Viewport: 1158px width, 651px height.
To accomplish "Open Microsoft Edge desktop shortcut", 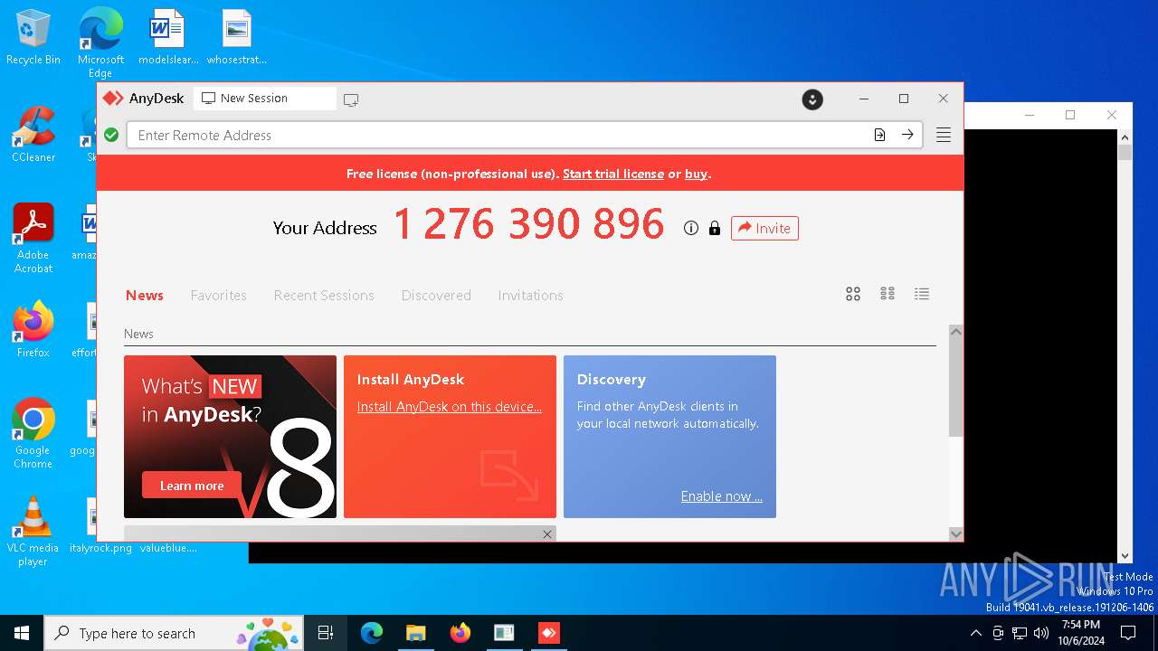I will point(100,42).
